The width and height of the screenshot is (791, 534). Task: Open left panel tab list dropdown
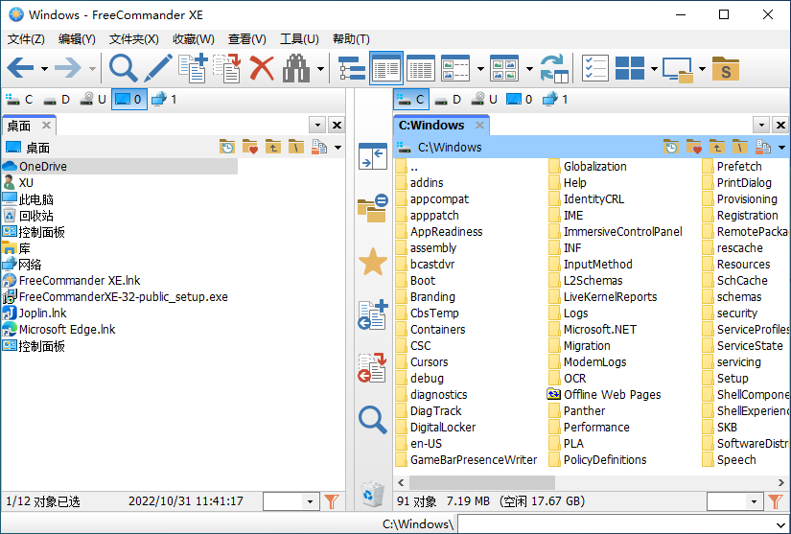[317, 125]
